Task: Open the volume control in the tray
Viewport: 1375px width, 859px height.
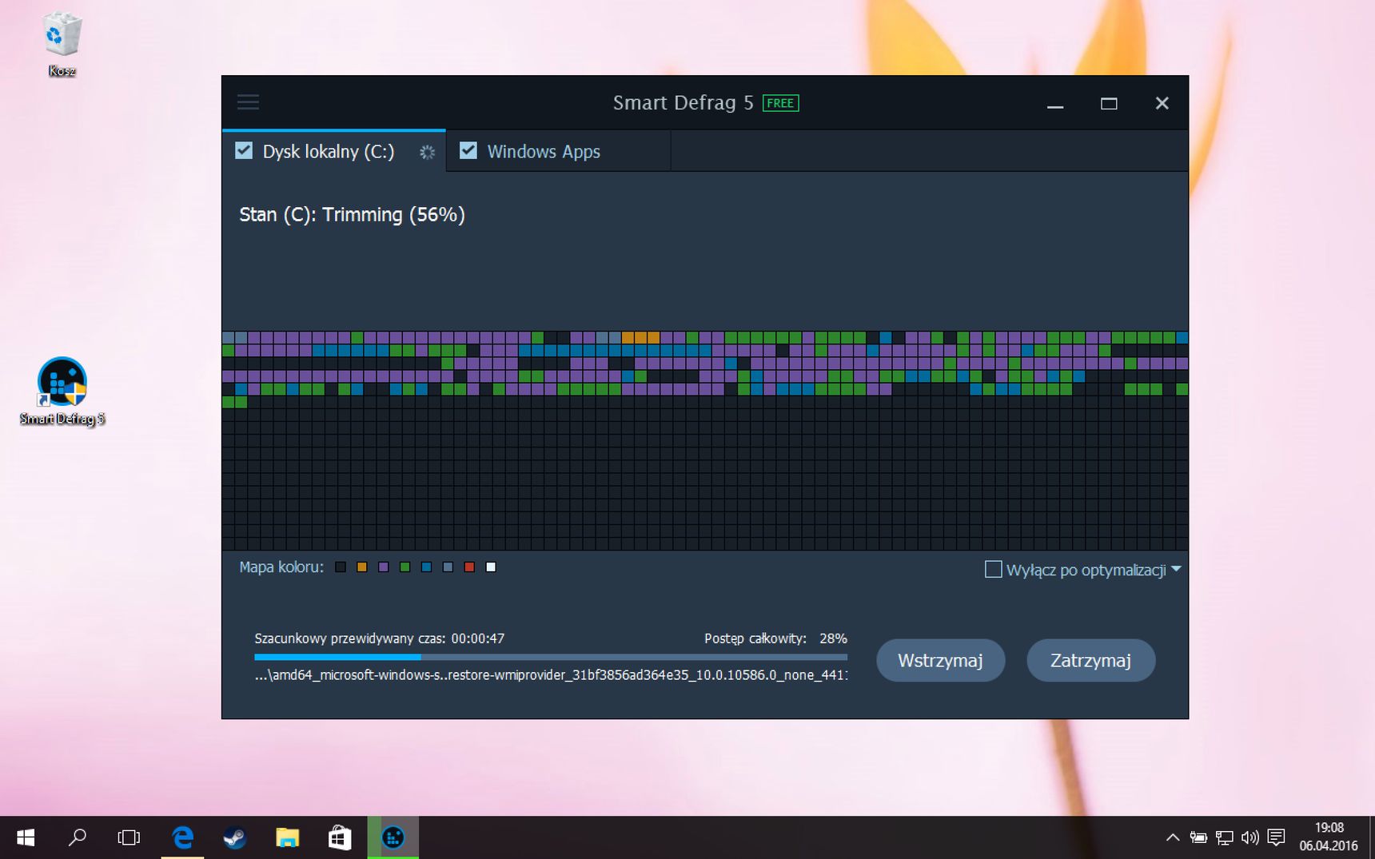Action: point(1249,837)
